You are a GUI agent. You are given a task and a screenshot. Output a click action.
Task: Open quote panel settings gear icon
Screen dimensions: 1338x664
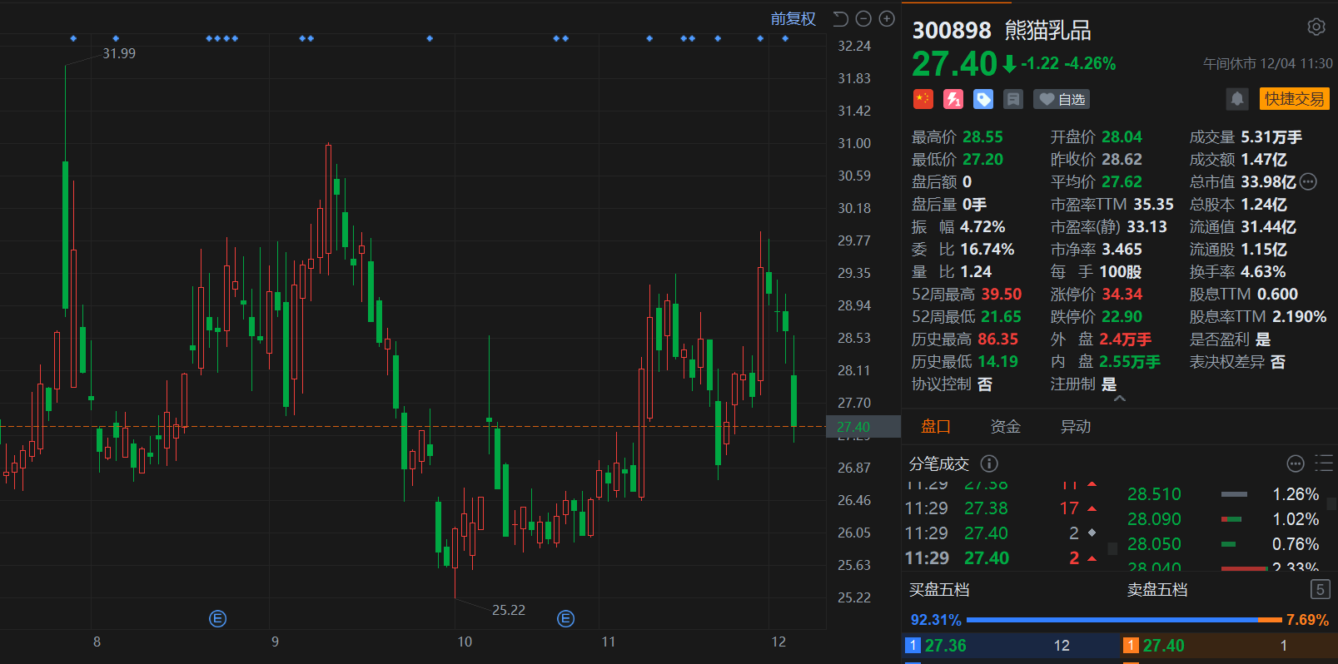pyautogui.click(x=1316, y=27)
